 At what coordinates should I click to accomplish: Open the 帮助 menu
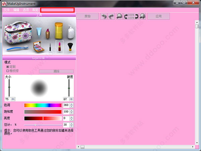click(35, 10)
